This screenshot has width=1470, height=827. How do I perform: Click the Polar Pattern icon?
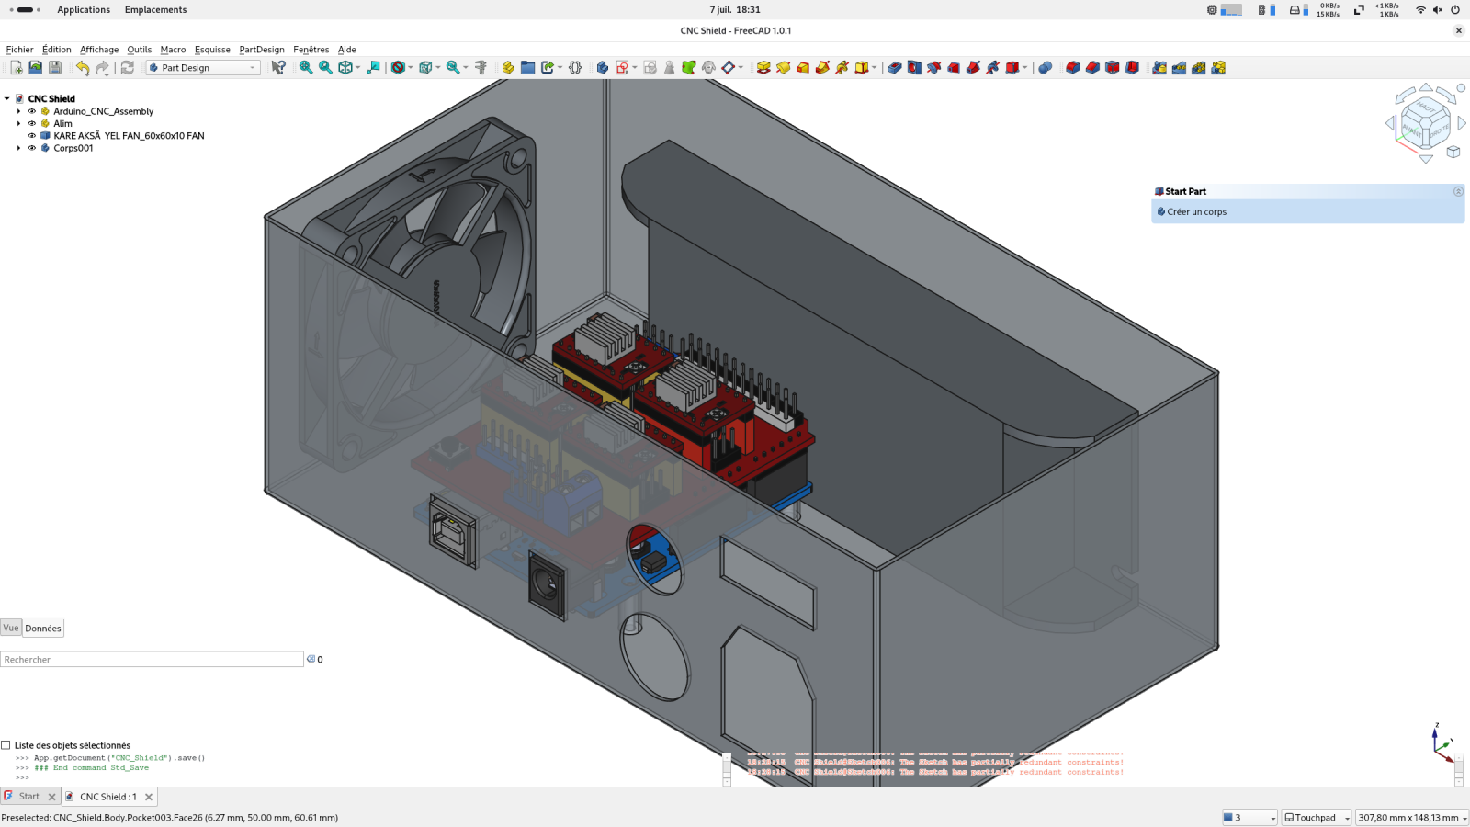pos(1199,67)
